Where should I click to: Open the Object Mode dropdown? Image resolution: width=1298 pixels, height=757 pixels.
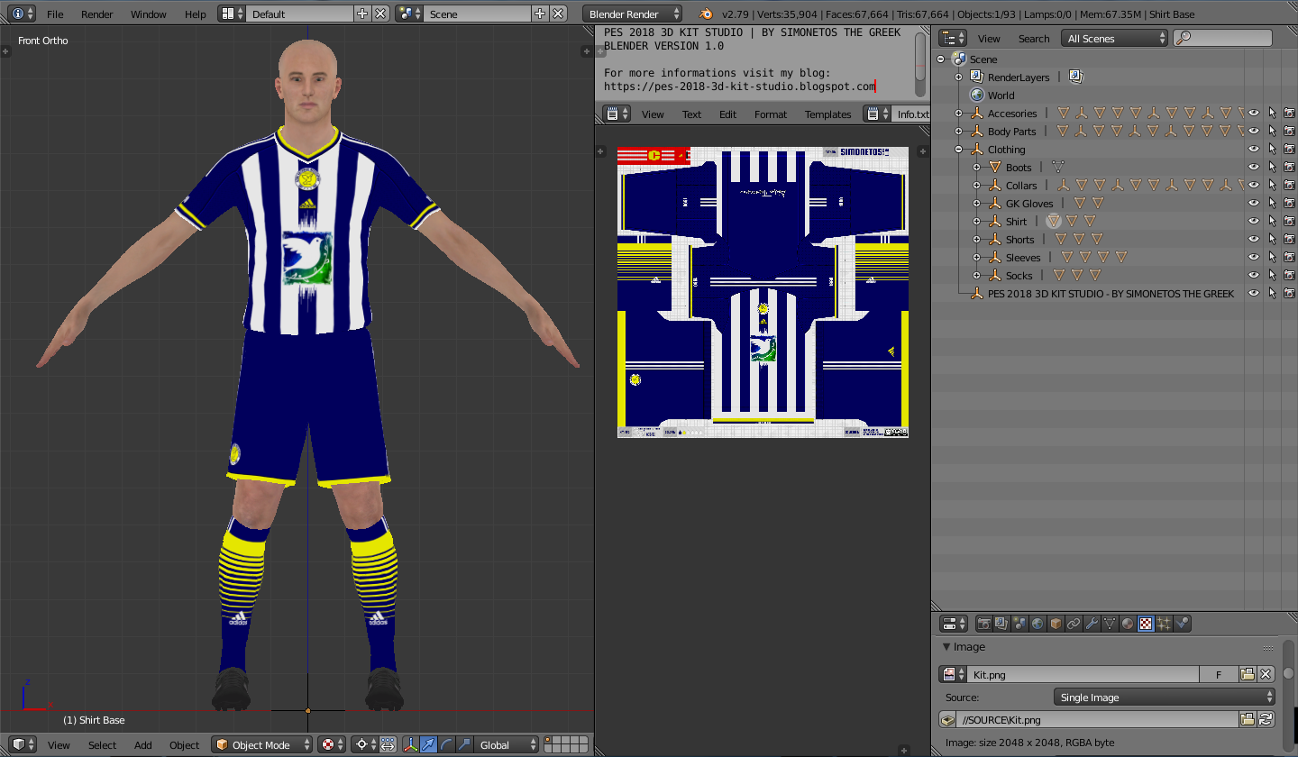pyautogui.click(x=261, y=744)
